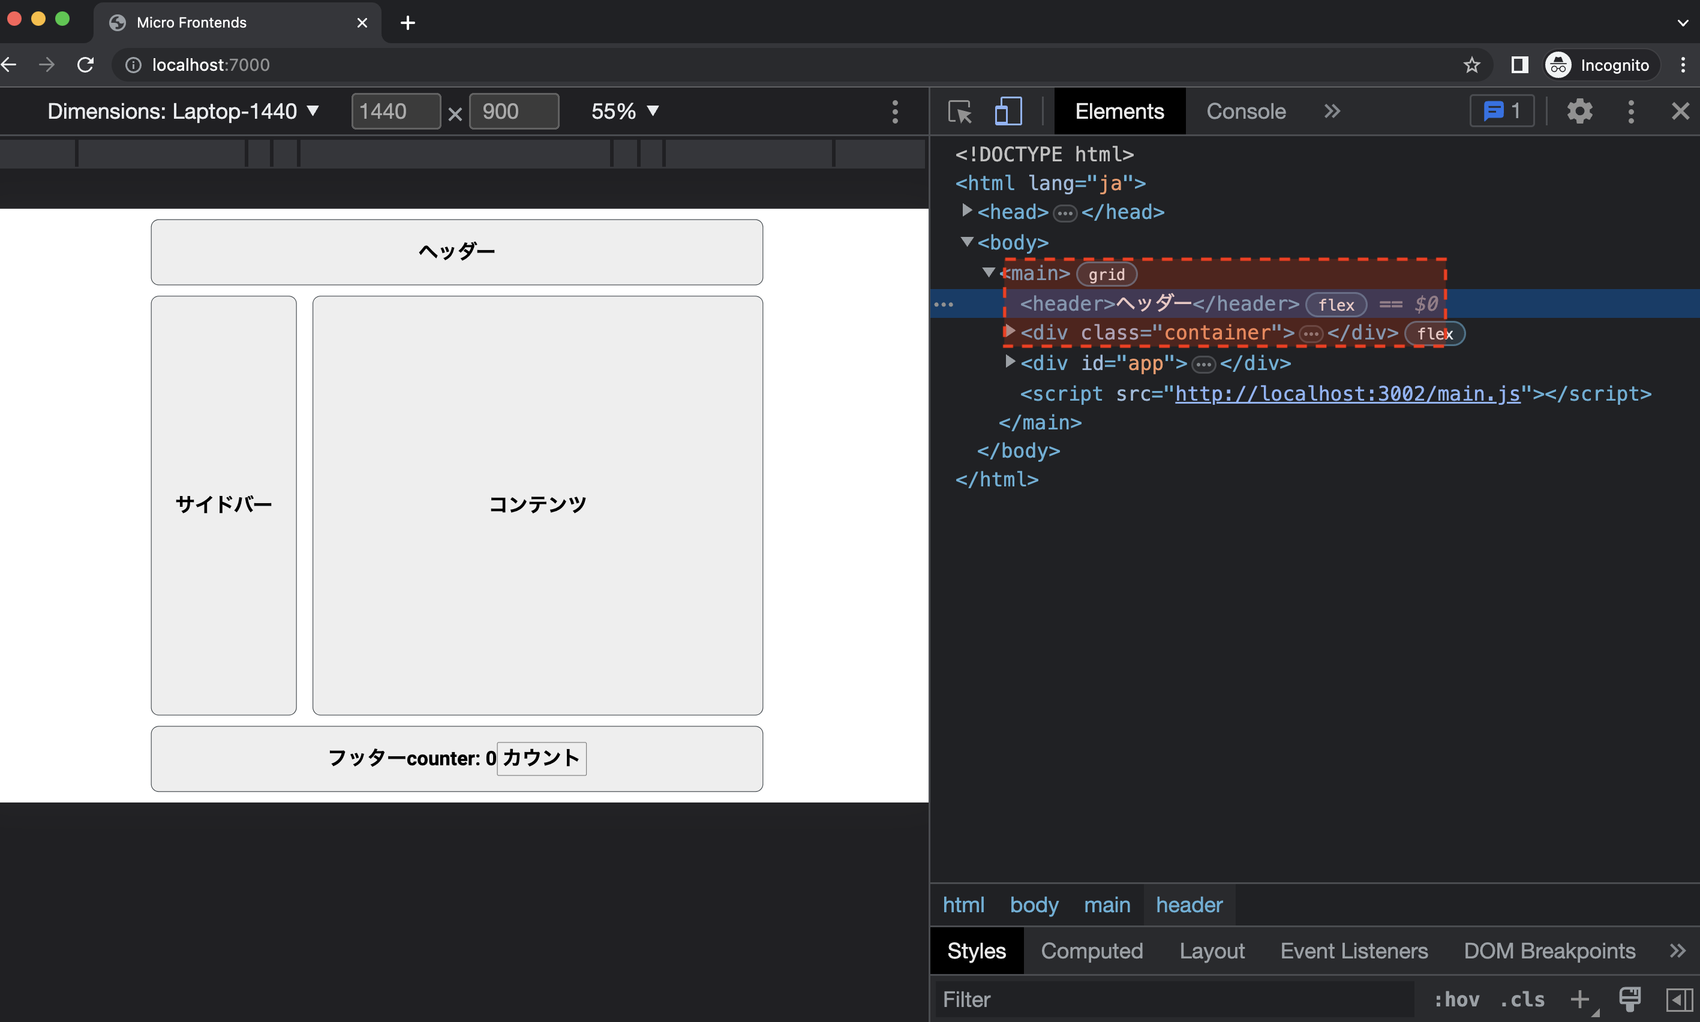
Task: Click the browser forward arrow
Action: click(x=47, y=65)
